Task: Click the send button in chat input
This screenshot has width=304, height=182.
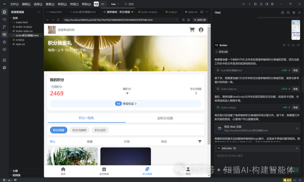Action: point(296,170)
